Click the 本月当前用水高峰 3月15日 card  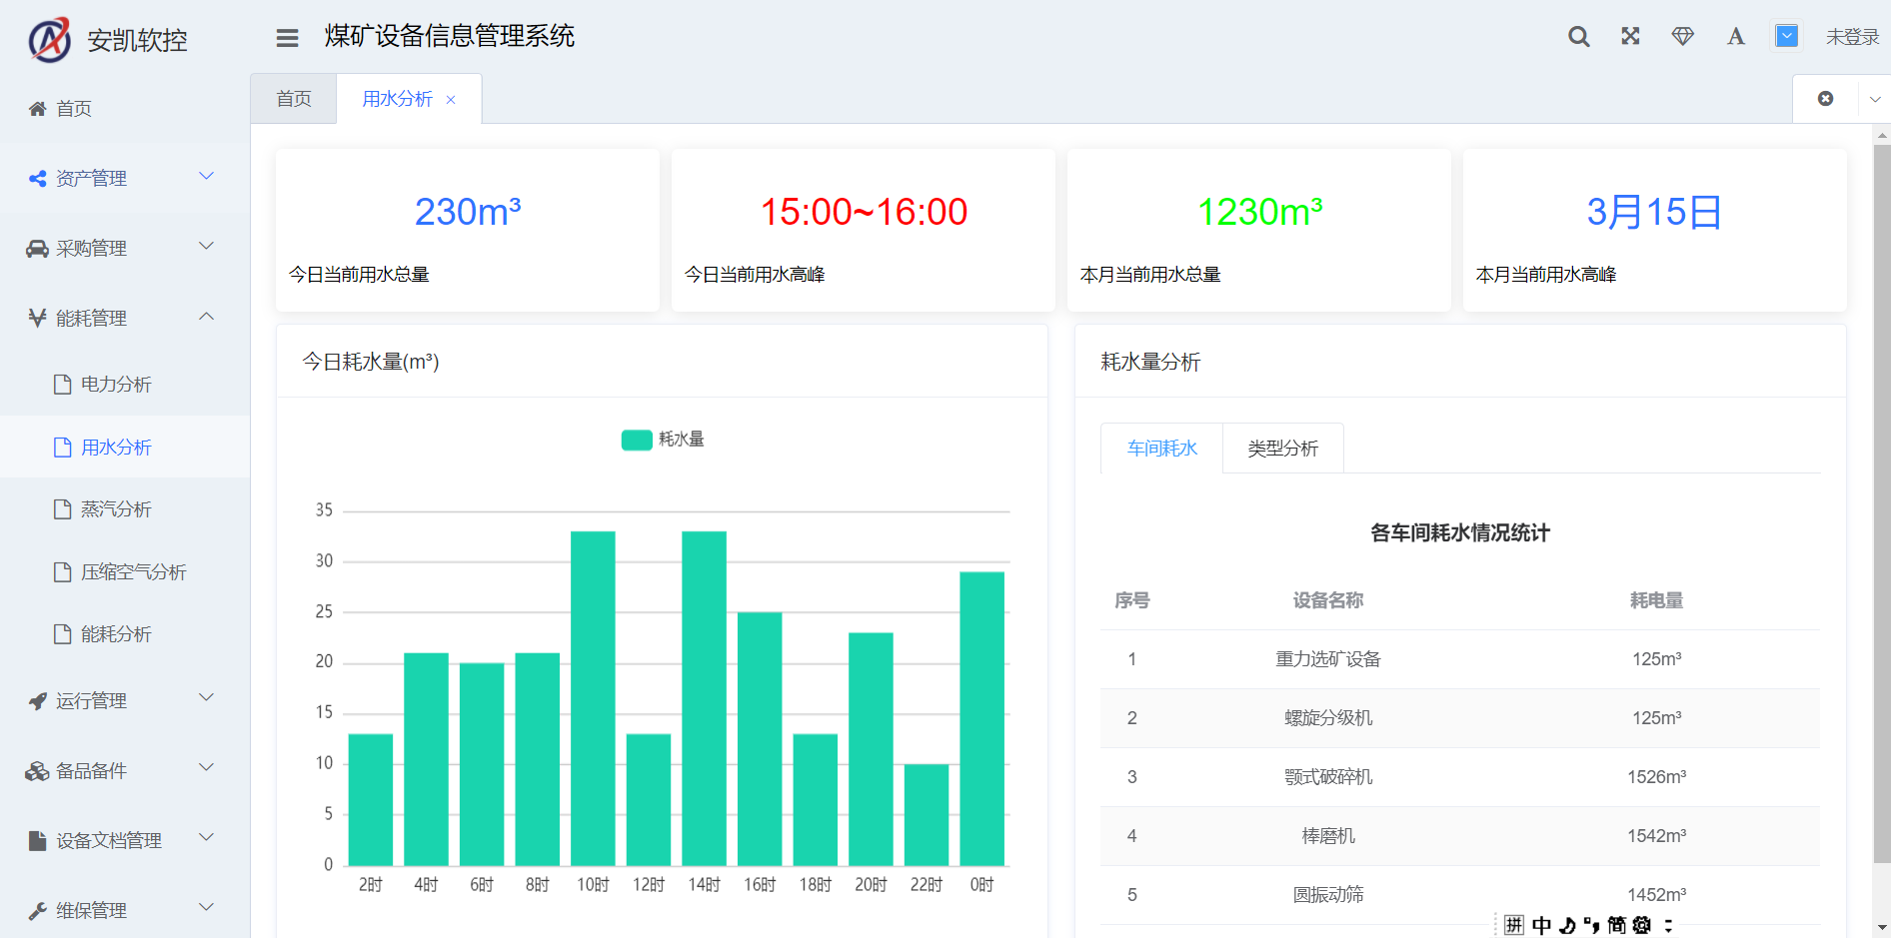coord(1655,231)
